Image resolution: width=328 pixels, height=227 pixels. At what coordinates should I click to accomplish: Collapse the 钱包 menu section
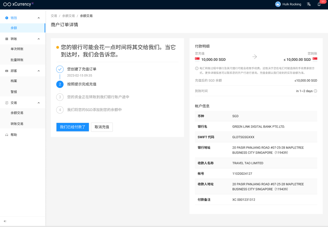pos(39,18)
